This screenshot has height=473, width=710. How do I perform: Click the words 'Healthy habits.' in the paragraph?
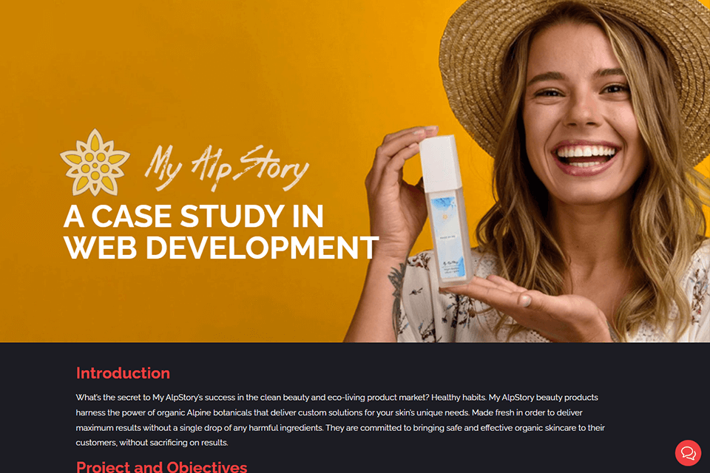pos(459,398)
